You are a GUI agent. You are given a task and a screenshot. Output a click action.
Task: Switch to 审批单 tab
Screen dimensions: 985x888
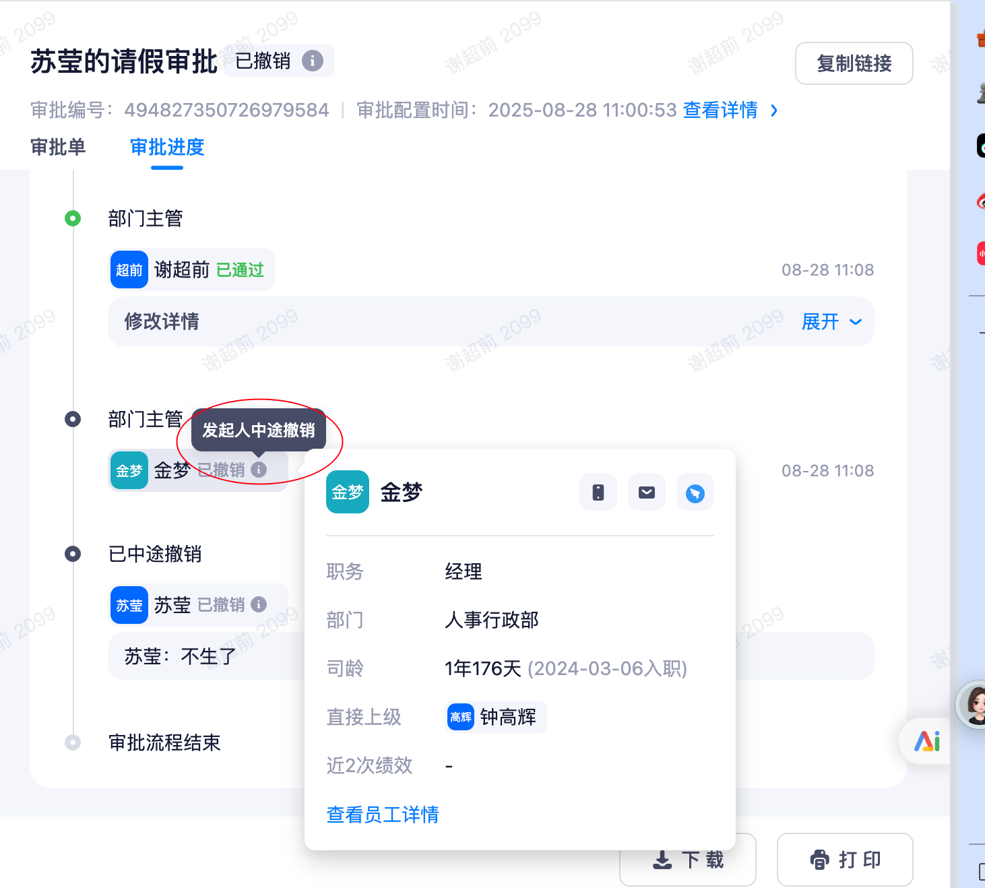click(x=58, y=147)
